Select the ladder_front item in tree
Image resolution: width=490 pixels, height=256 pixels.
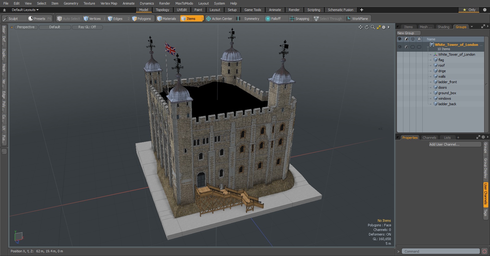point(447,82)
